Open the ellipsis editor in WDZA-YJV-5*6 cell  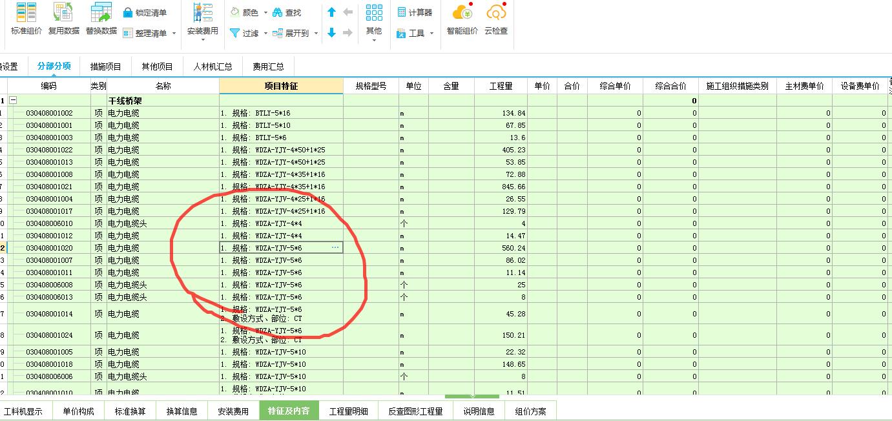point(335,248)
